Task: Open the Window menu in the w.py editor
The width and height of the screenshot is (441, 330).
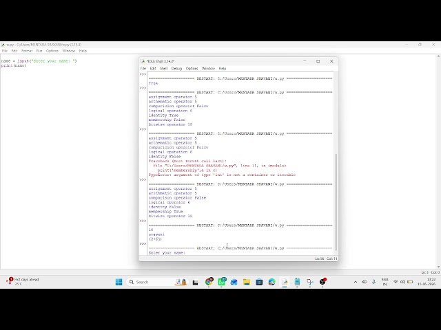Action: [69, 51]
